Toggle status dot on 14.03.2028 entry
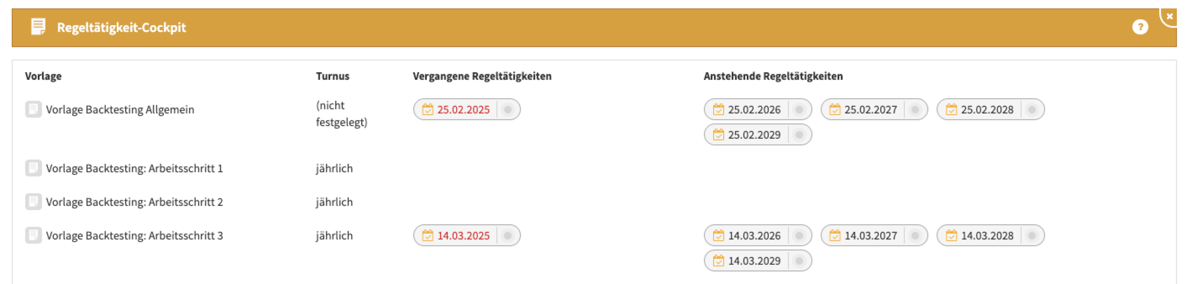Viewport: 1187px width, 284px height. [x=1032, y=236]
